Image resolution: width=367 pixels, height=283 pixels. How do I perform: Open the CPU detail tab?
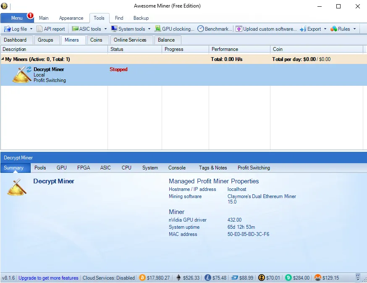tap(126, 168)
